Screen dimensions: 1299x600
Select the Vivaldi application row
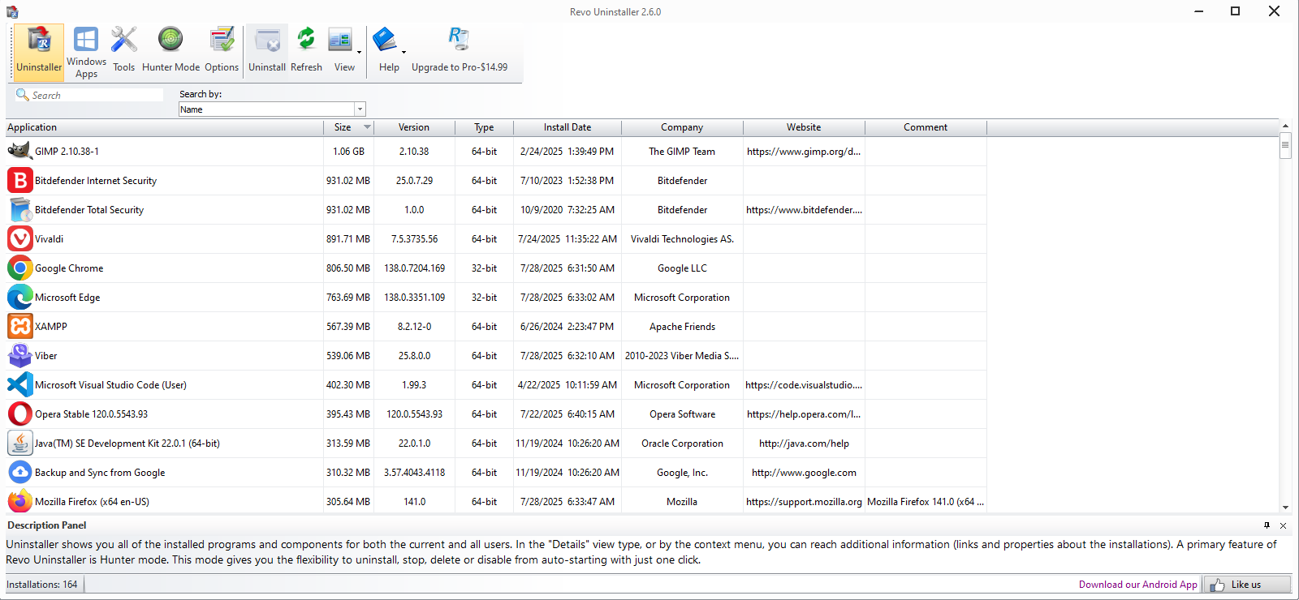(x=162, y=239)
